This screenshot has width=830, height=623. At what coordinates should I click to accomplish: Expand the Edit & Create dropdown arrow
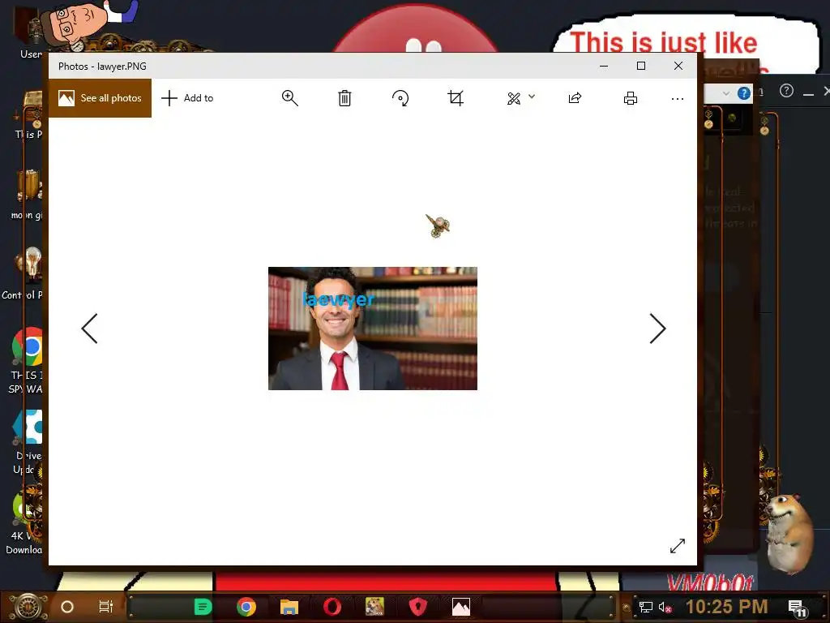click(x=532, y=97)
